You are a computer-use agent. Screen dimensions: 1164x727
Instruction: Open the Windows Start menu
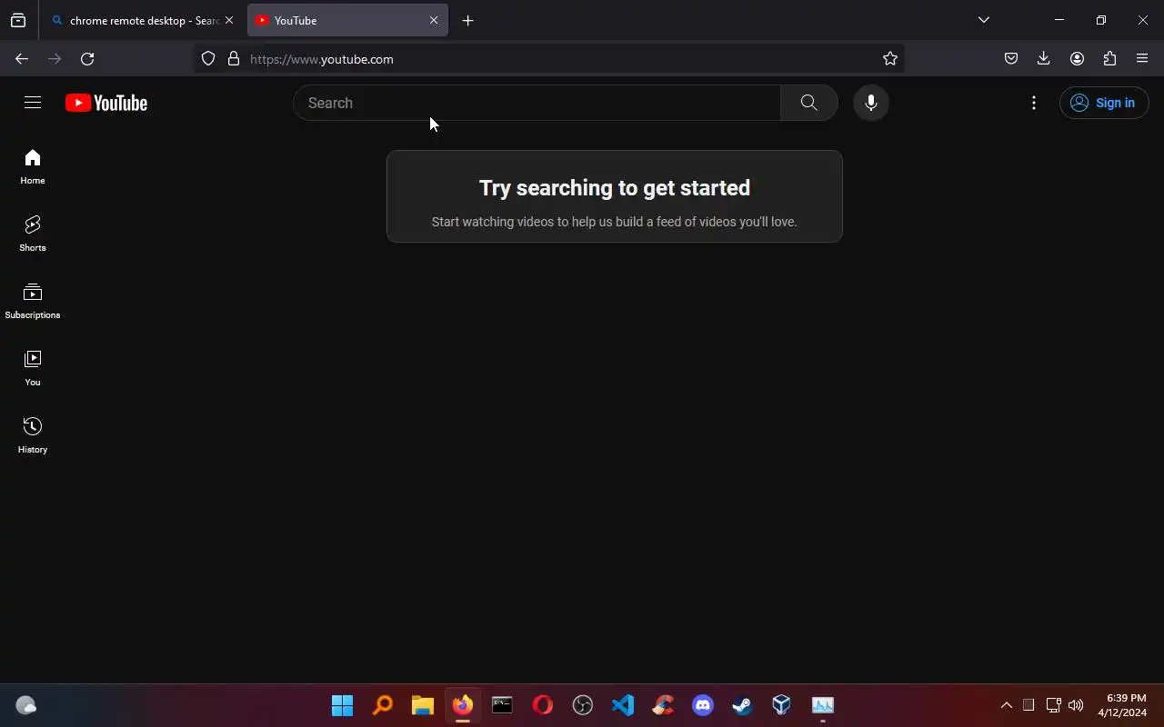tap(343, 705)
